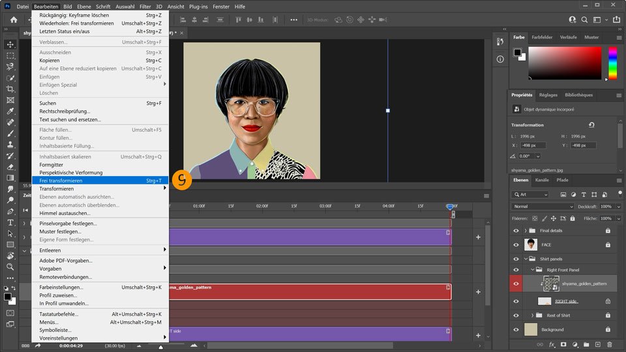Select the Type (T) tool
The width and height of the screenshot is (626, 352).
coord(10,222)
